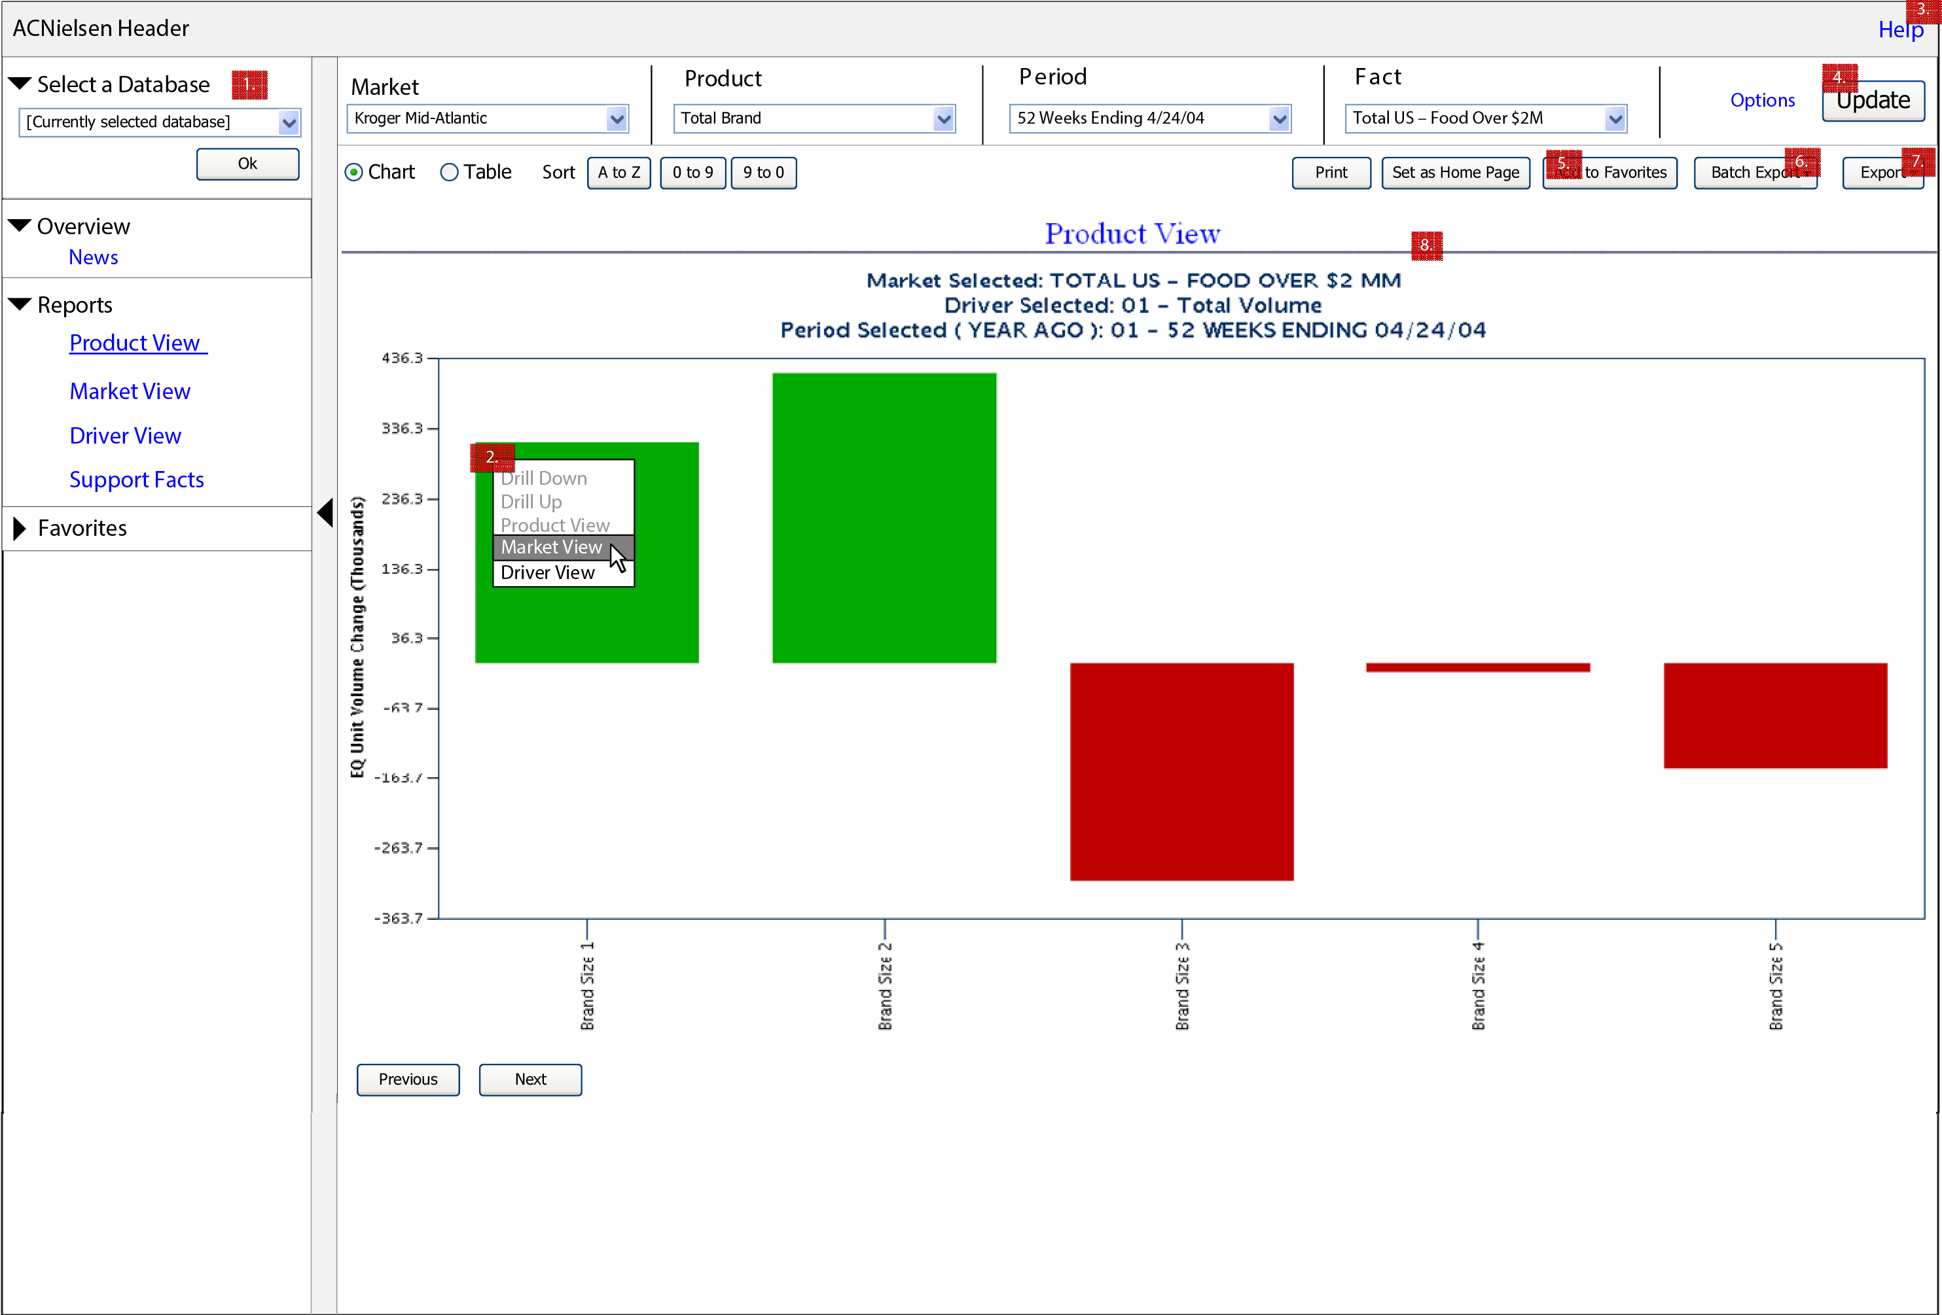The height and width of the screenshot is (1315, 1942).
Task: Open the News link under Overview
Action: (x=94, y=257)
